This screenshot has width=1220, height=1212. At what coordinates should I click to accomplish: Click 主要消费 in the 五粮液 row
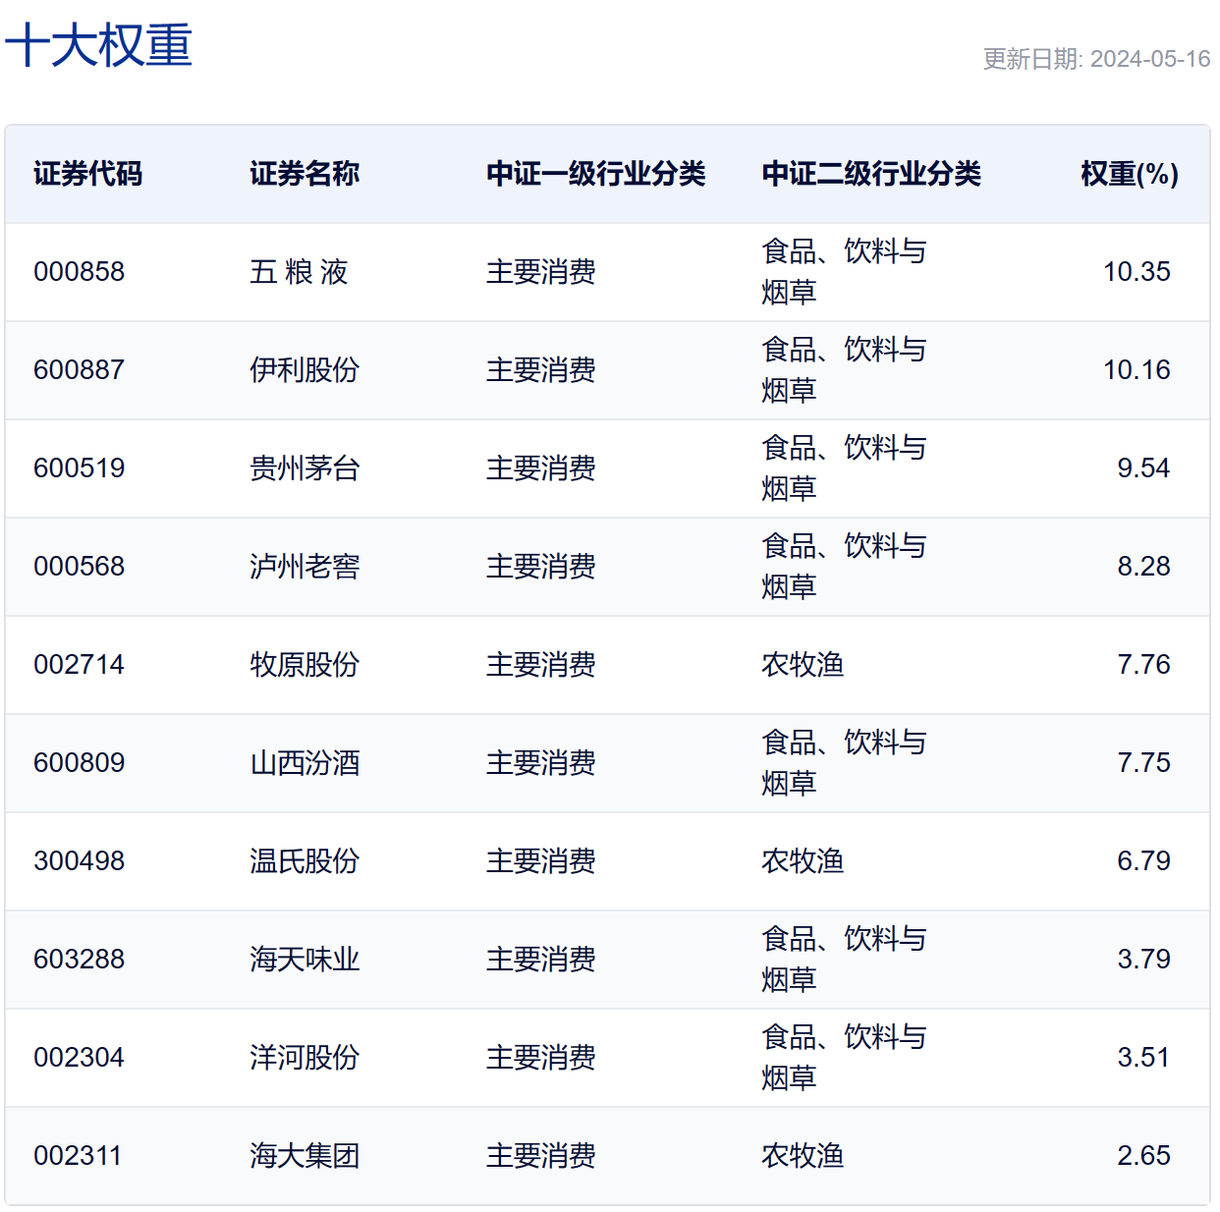point(541,272)
